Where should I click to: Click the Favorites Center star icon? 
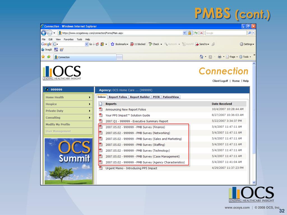(43, 57)
